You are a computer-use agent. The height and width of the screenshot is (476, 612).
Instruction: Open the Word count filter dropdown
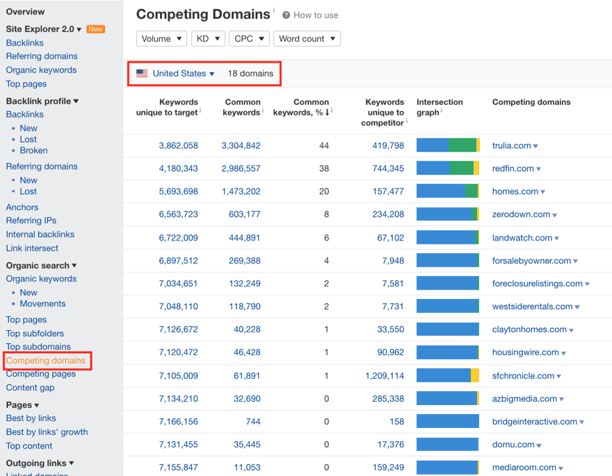pyautogui.click(x=307, y=39)
